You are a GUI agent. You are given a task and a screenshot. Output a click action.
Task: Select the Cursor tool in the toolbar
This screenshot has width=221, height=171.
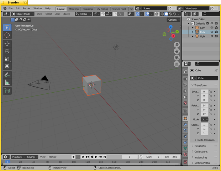(x=7, y=35)
